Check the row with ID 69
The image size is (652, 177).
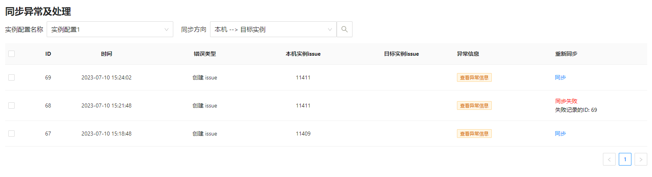click(11, 77)
